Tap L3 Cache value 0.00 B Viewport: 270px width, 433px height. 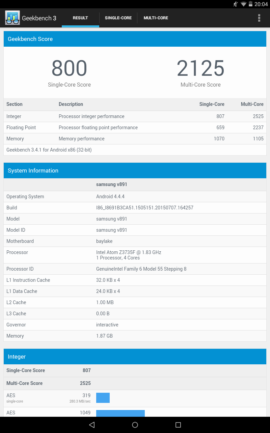(x=103, y=314)
